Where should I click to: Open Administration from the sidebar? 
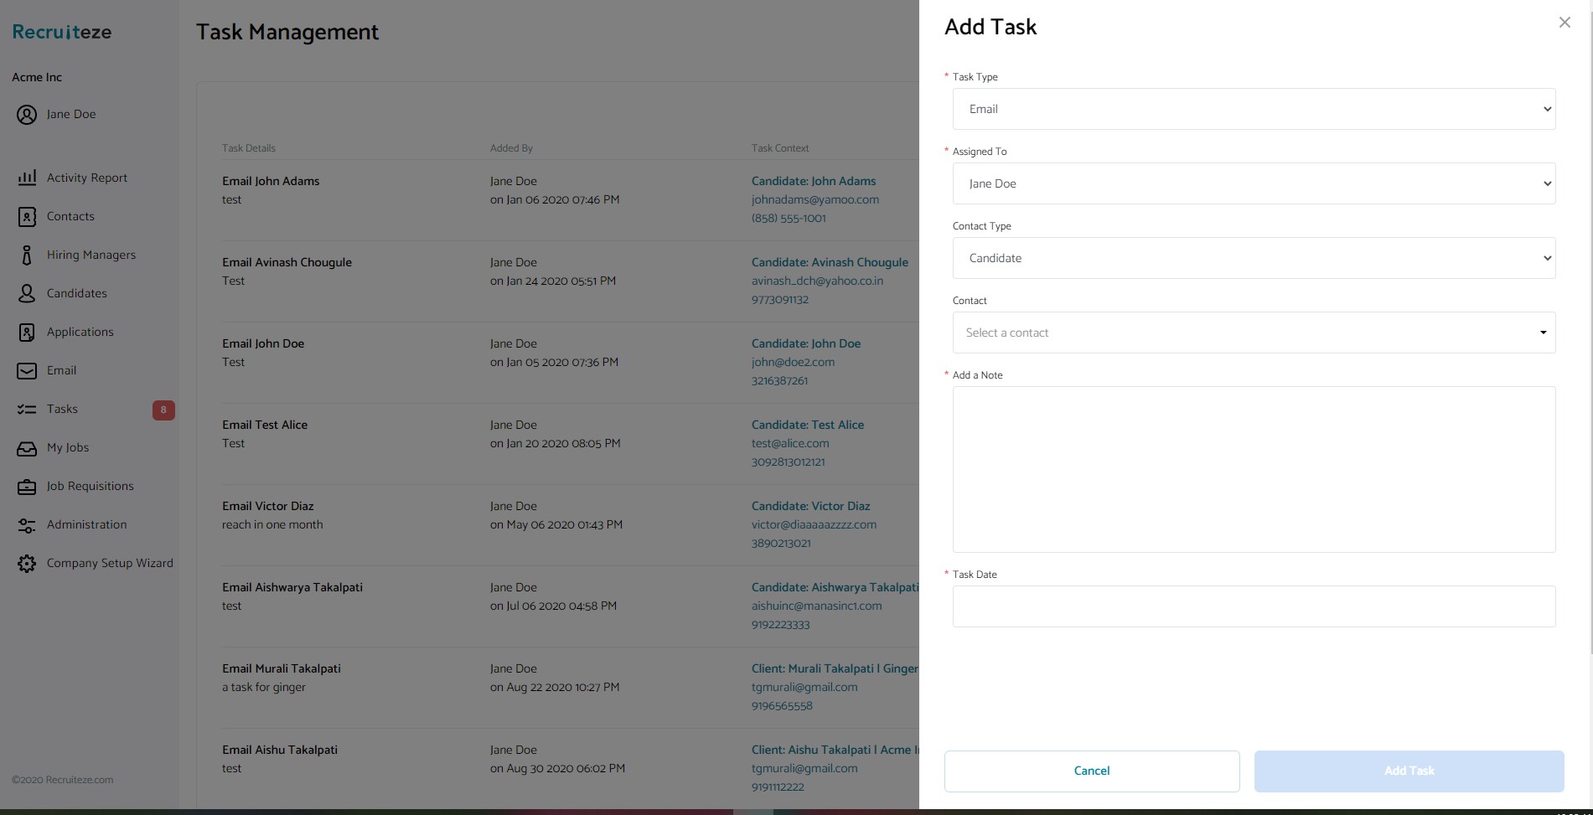[86, 525]
